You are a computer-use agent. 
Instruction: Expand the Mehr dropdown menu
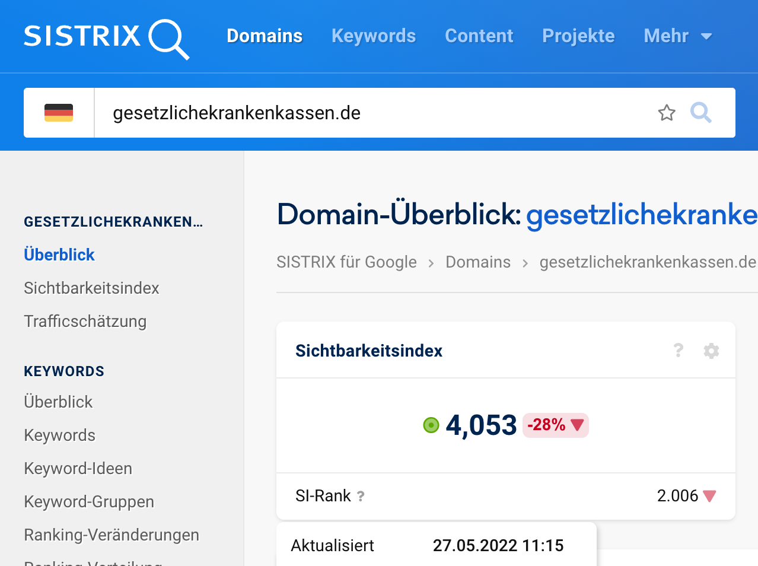click(x=677, y=36)
